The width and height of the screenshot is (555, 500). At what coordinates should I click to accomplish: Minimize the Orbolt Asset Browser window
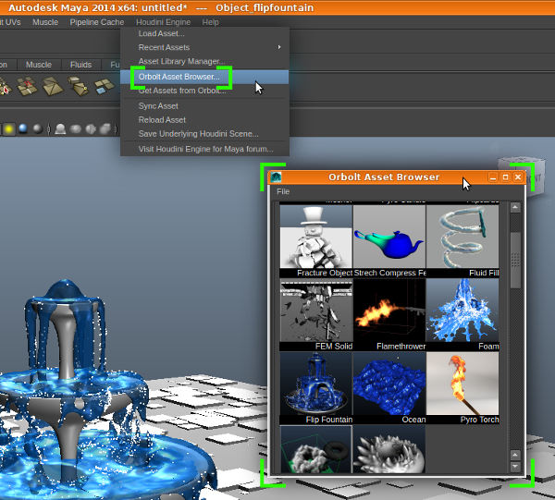tap(493, 177)
